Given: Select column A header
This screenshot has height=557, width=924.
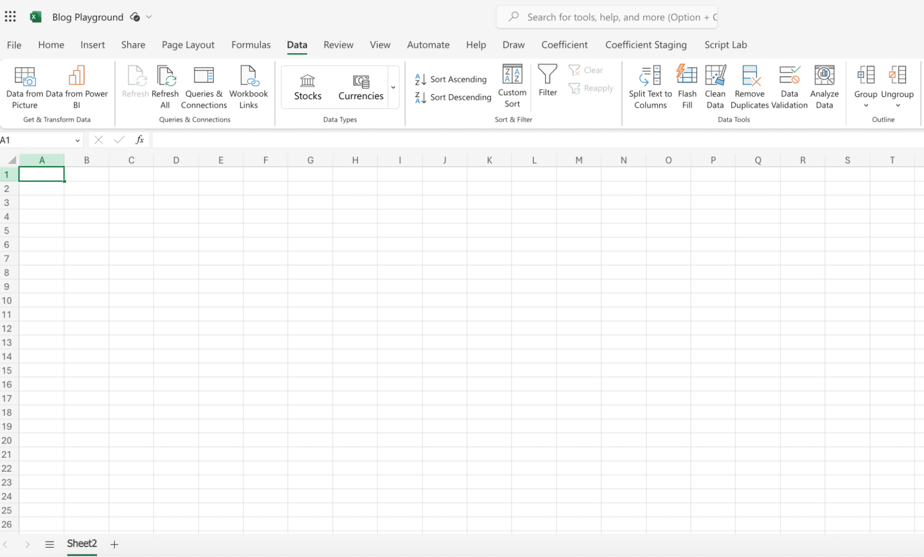Looking at the screenshot, I should (x=42, y=160).
